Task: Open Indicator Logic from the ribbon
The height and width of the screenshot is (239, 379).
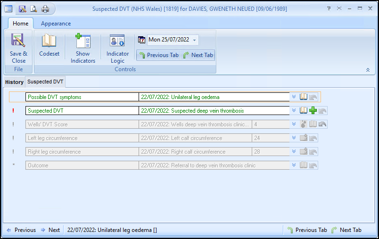Action: (x=117, y=48)
